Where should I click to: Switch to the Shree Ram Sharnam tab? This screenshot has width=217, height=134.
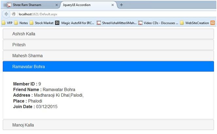[x=31, y=5]
